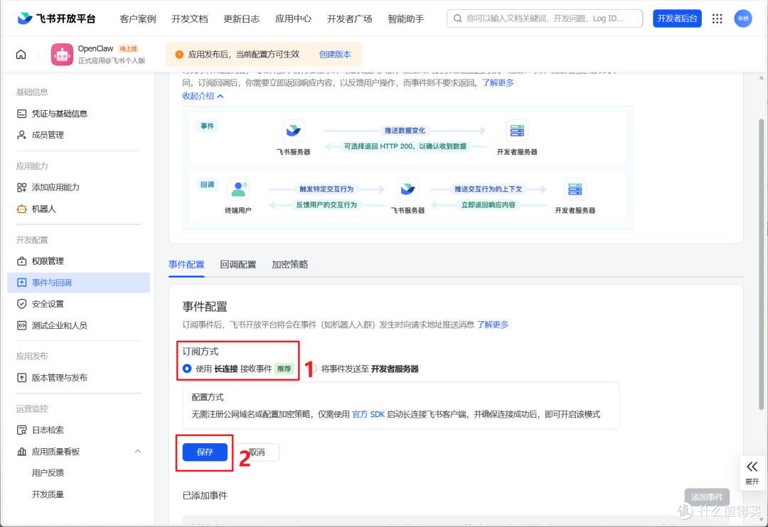
Task: Click the search magnifier icon
Action: point(457,18)
